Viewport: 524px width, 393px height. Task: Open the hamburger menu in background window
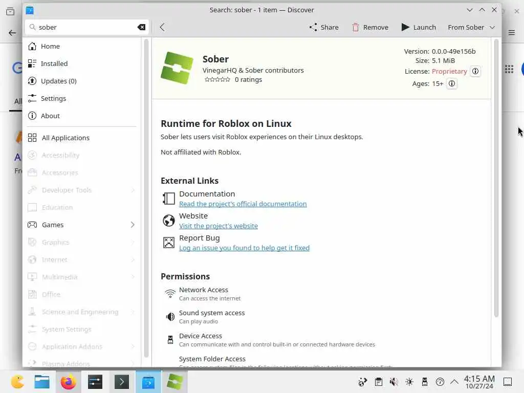tap(512, 32)
